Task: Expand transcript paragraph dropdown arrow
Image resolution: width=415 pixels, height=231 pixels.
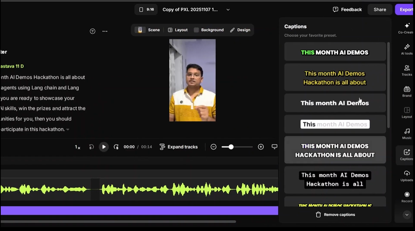Action: [x=68, y=129]
